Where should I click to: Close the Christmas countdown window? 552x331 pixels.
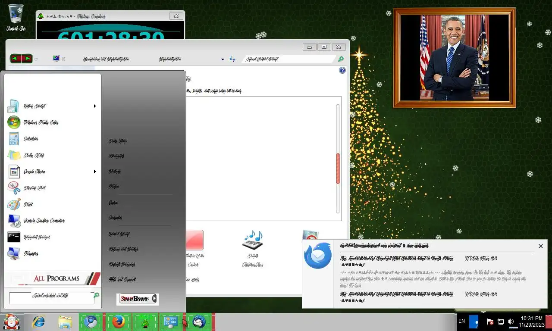[176, 16]
